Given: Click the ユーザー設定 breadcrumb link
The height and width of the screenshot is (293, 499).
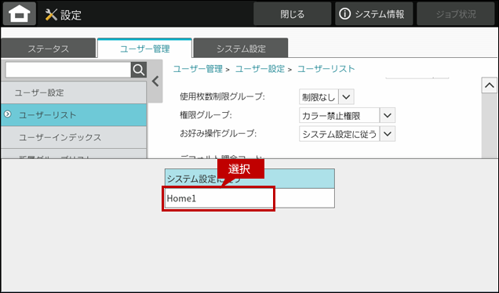Looking at the screenshot, I should click(x=260, y=69).
